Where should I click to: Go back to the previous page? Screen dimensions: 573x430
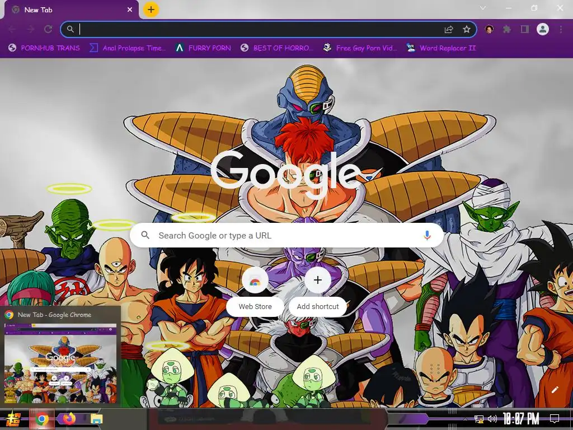coord(12,29)
